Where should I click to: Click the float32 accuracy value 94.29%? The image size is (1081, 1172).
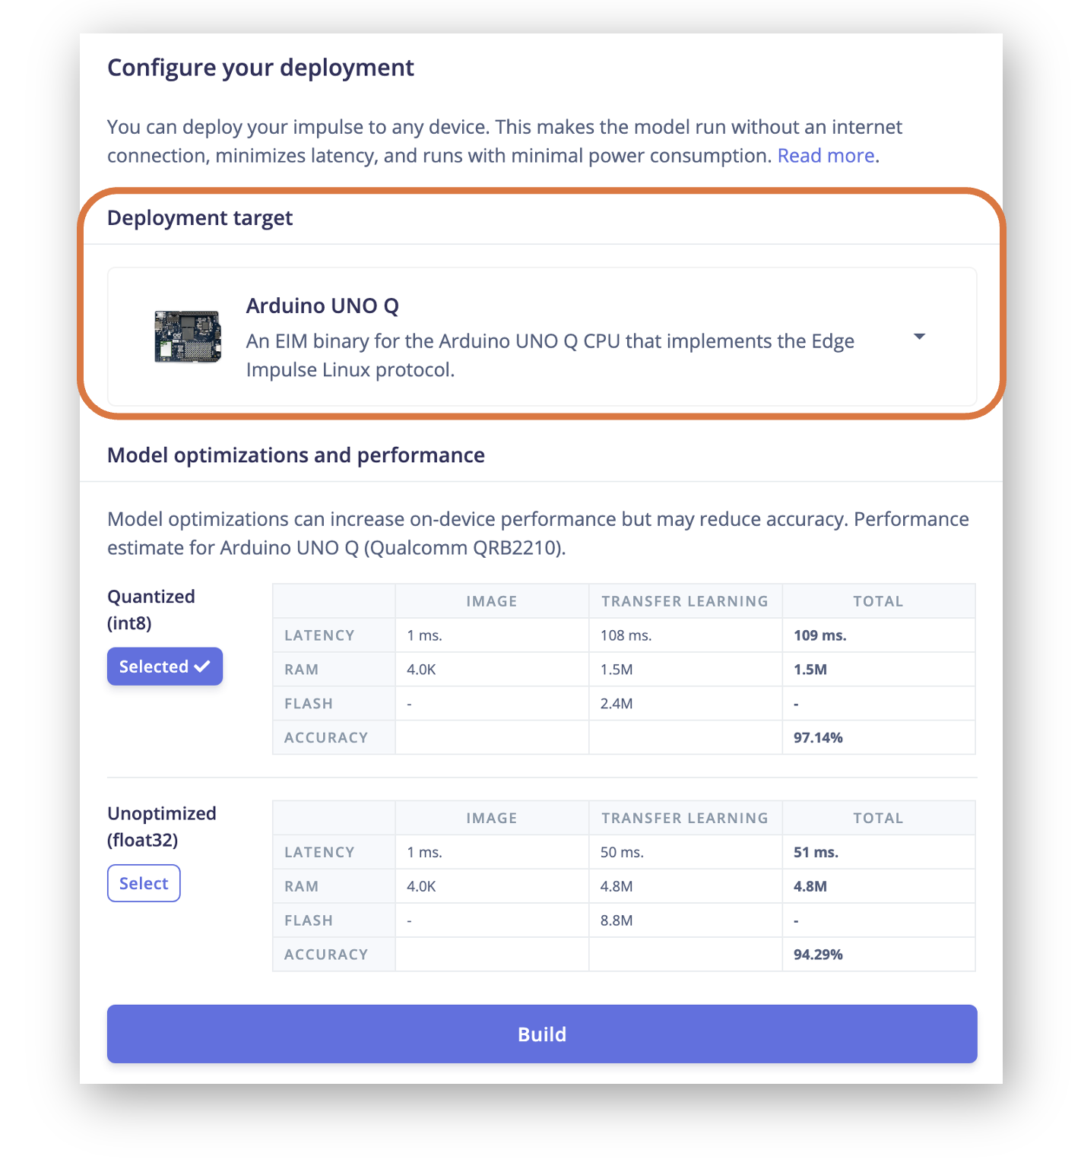point(818,955)
